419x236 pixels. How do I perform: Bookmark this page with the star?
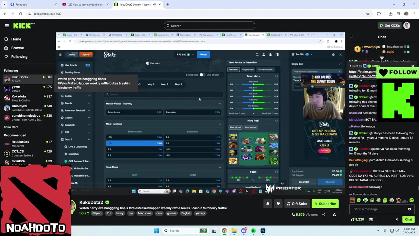pos(368,14)
